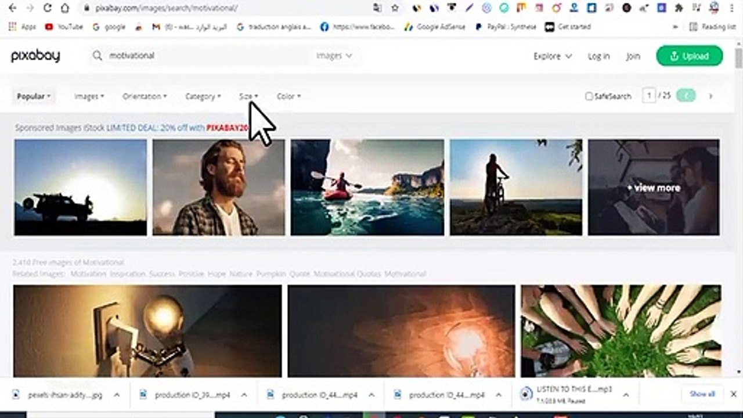Go to next results page arrow

point(710,96)
